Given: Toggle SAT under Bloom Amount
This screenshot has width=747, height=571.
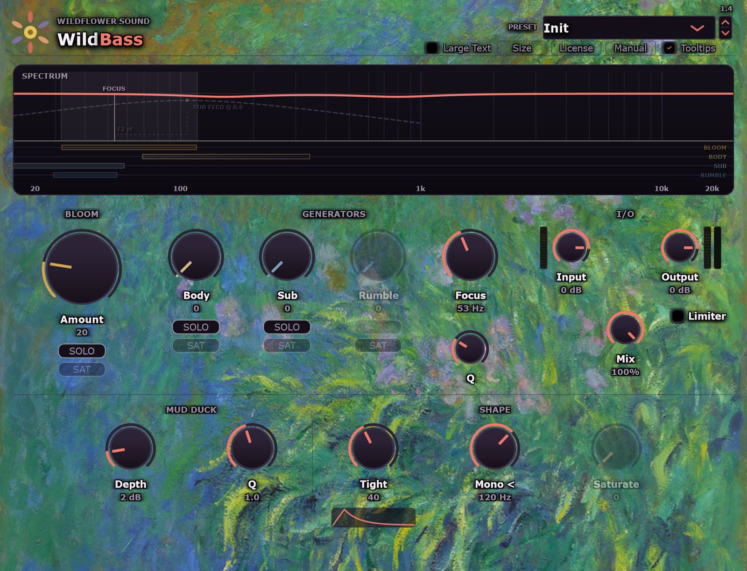Looking at the screenshot, I should point(82,370).
